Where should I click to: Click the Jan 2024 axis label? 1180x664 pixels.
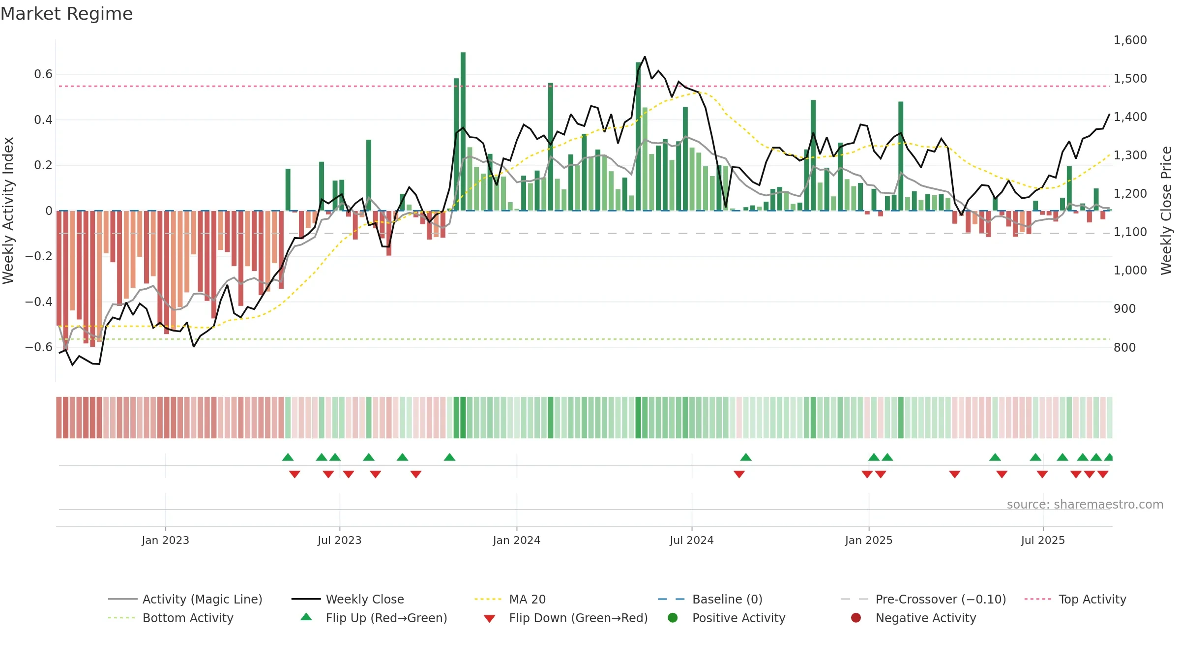[x=517, y=541]
